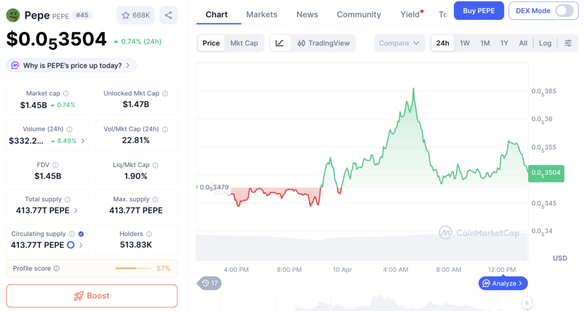Image resolution: width=584 pixels, height=311 pixels.
Task: Click the Holders value 513.83K
Action: click(136, 245)
